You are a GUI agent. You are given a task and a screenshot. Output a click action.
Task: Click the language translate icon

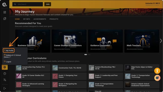pos(5,80)
